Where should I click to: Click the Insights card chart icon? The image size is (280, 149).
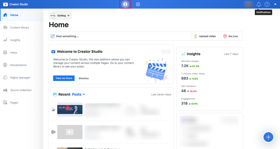183,54
